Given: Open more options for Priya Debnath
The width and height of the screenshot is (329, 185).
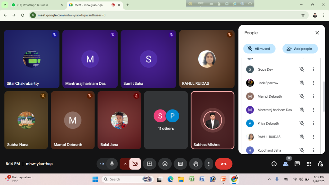Looking at the screenshot, I should (x=314, y=123).
